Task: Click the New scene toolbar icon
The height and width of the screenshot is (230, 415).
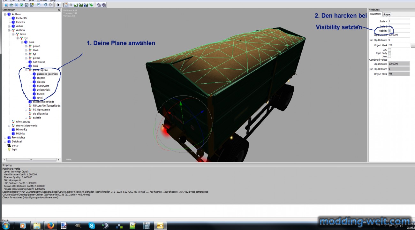Action: click(x=6, y=5)
